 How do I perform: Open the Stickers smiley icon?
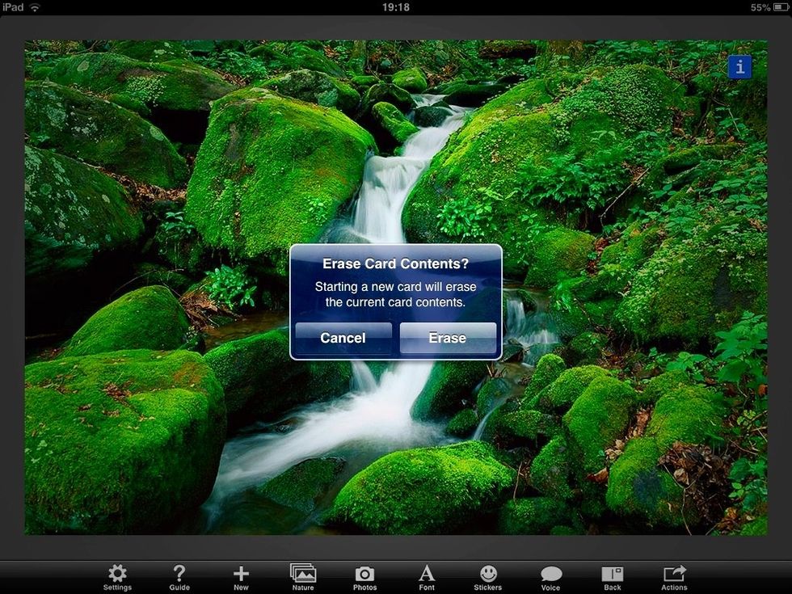tap(488, 577)
